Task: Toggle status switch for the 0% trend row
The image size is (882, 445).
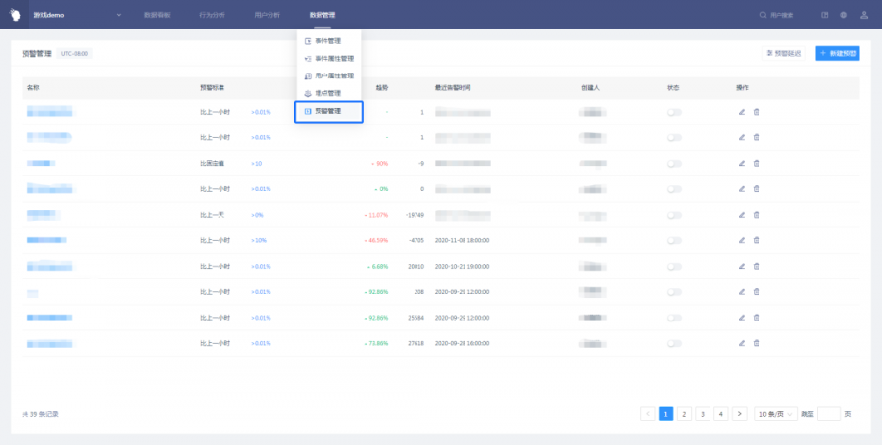Action: coord(674,189)
